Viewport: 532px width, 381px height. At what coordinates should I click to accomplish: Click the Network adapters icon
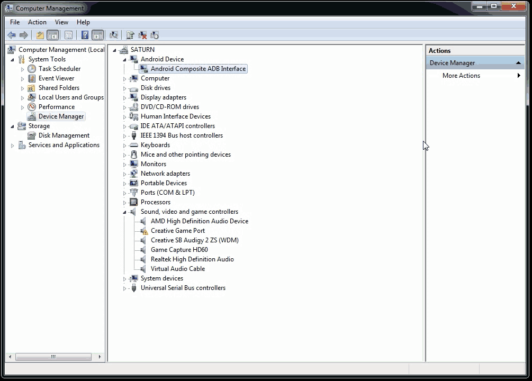pos(134,174)
